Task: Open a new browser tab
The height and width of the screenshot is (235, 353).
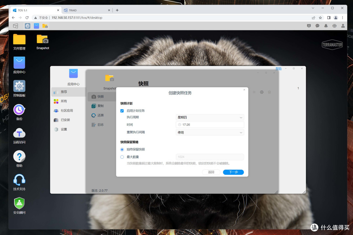Action: [x=117, y=10]
